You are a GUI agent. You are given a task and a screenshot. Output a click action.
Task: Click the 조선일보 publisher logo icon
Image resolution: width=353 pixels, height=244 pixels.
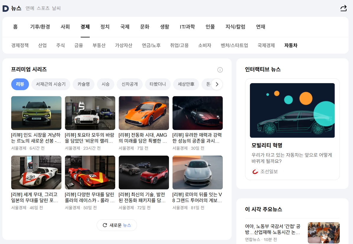tap(255, 172)
